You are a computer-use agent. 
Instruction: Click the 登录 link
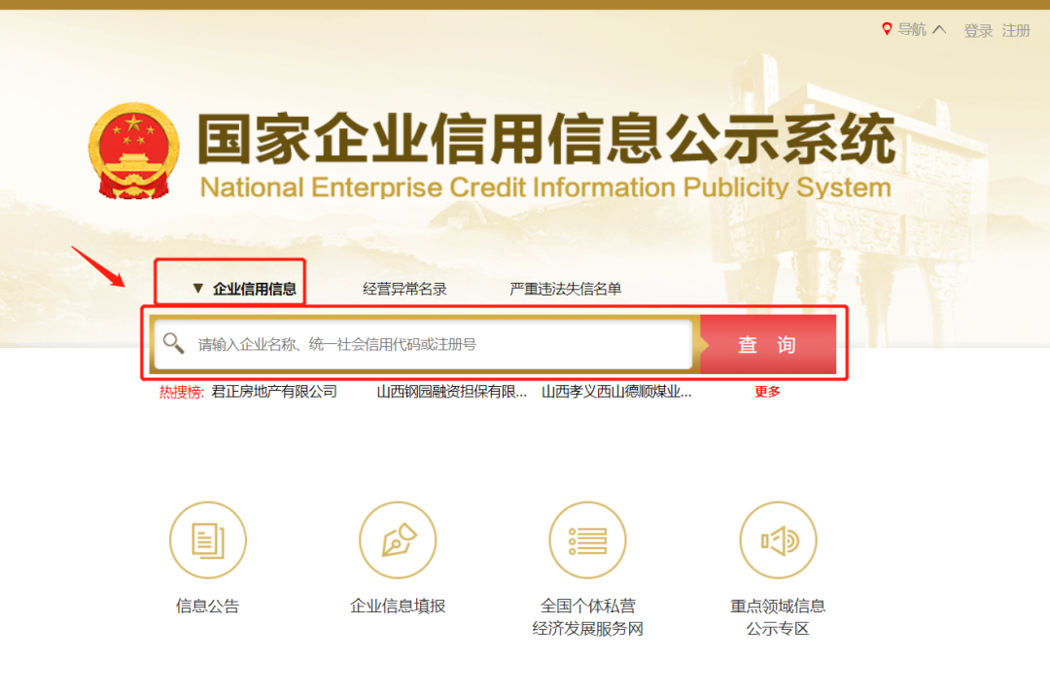point(978,30)
